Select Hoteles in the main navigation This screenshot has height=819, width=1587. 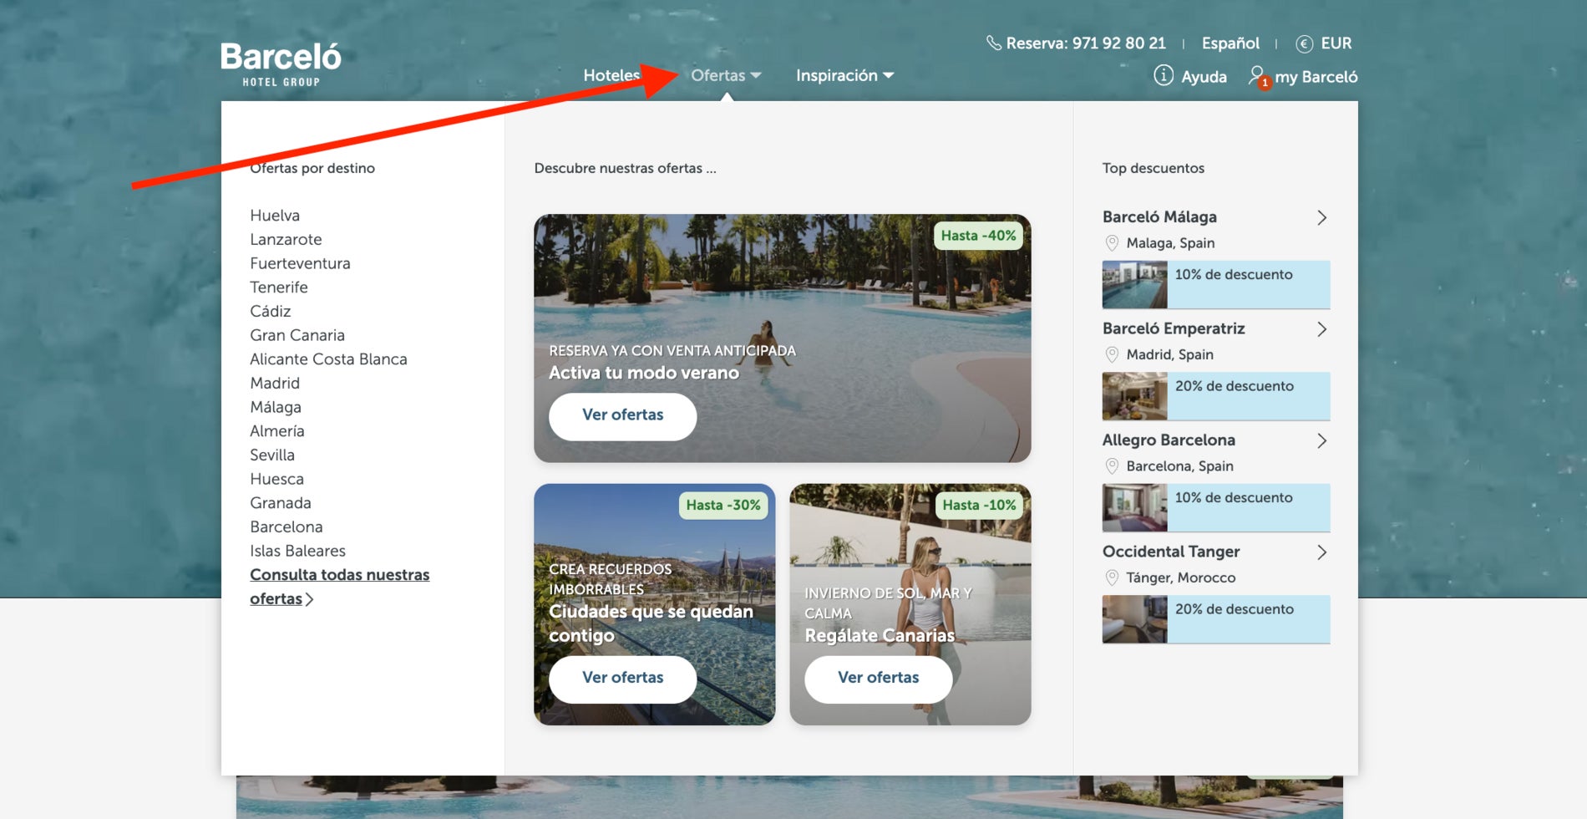611,75
